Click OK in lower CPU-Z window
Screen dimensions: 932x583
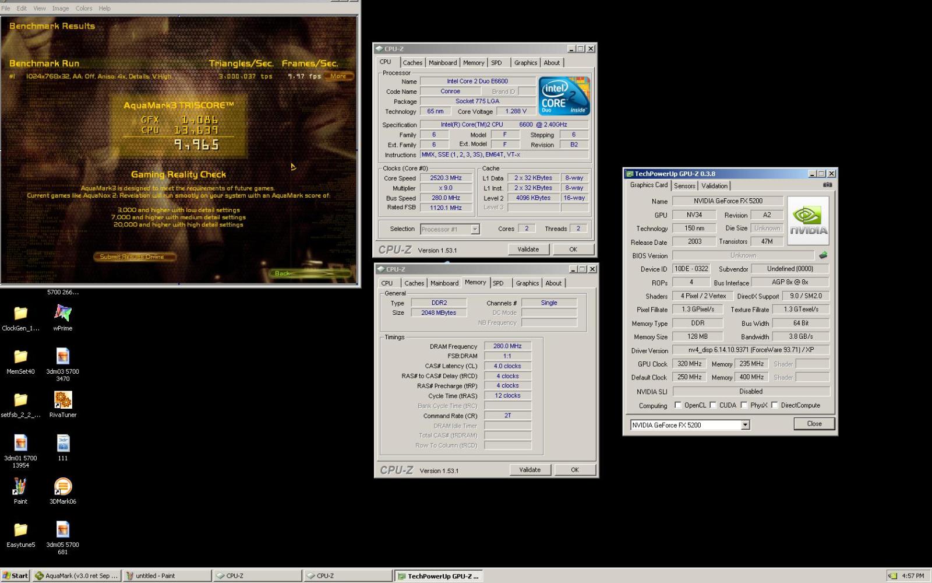[575, 470]
